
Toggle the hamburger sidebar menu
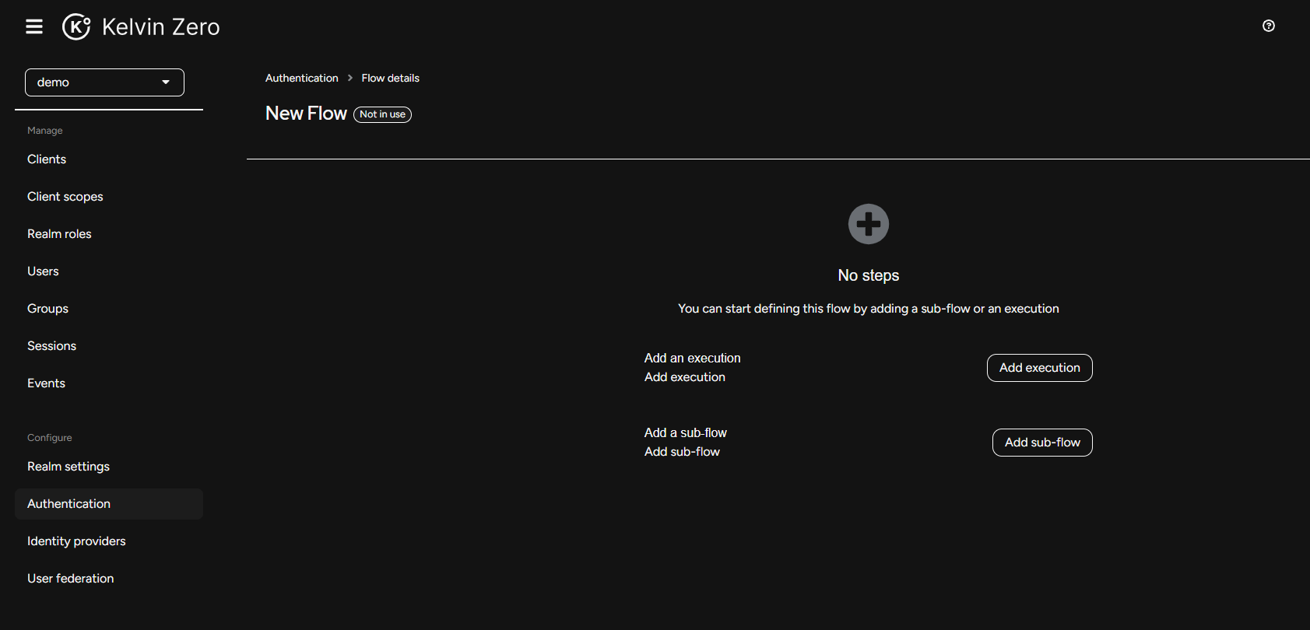pyautogui.click(x=34, y=26)
